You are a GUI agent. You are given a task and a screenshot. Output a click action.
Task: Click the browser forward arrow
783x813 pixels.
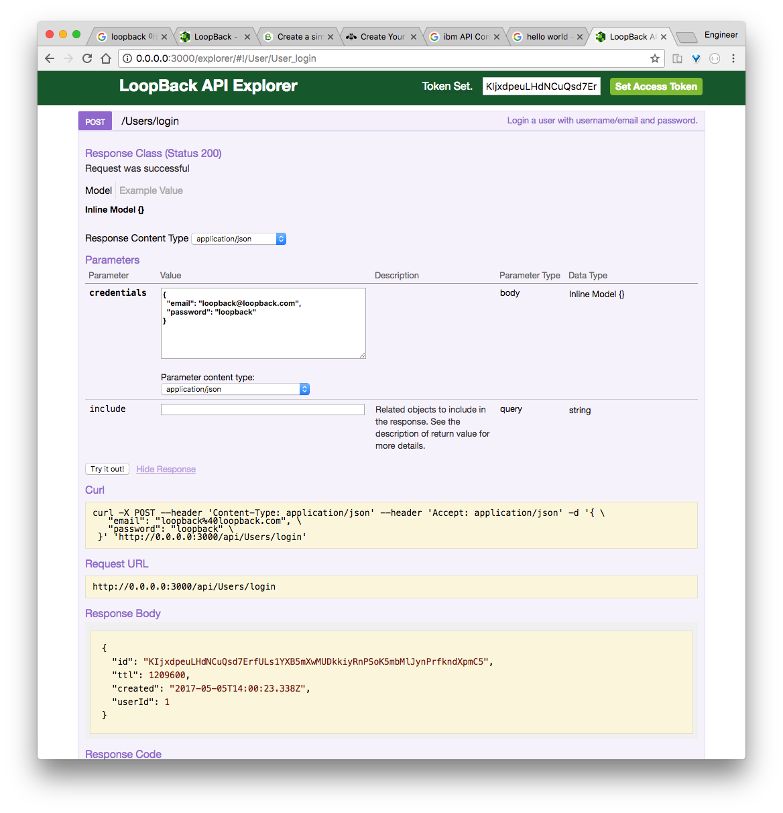point(68,58)
